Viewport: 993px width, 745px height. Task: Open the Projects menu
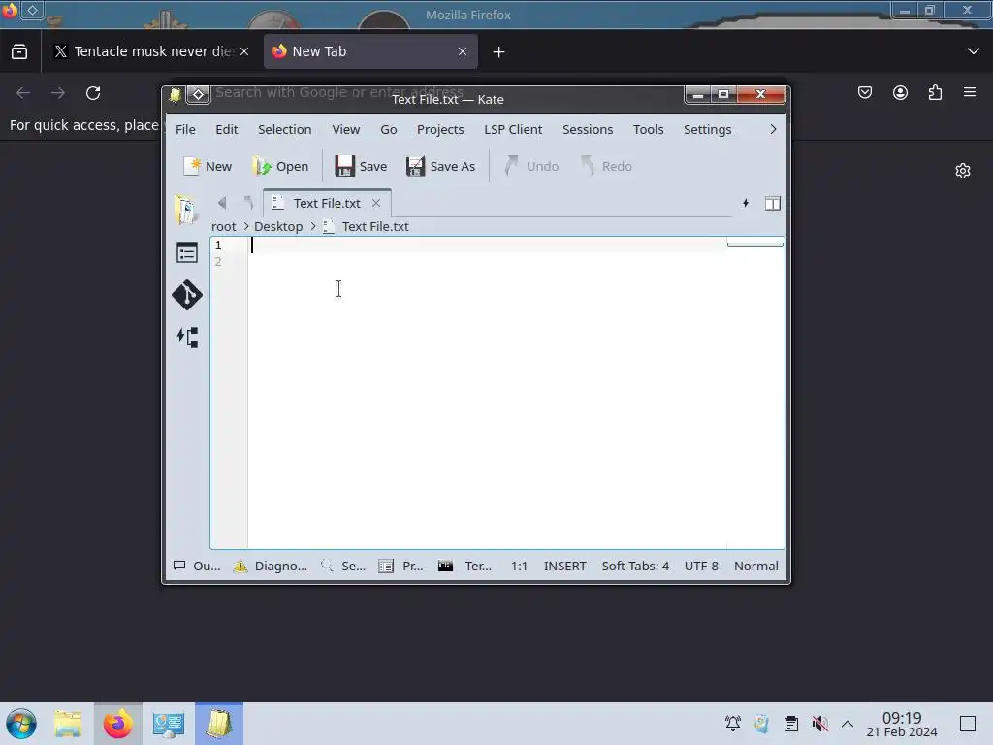click(x=440, y=129)
